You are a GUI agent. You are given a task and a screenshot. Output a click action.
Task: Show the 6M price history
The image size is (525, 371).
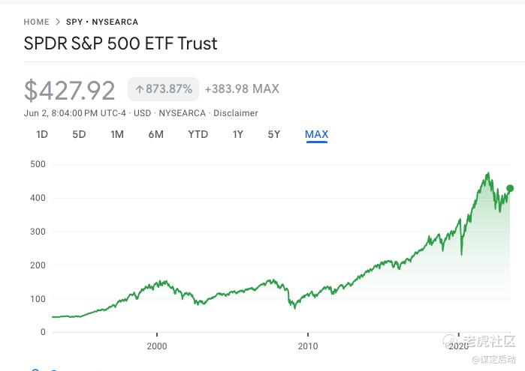[155, 134]
